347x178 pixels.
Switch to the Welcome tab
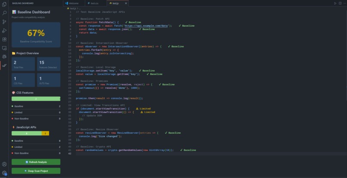pyautogui.click(x=74, y=3)
